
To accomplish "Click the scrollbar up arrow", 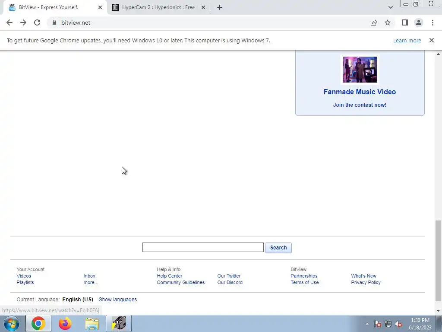I will click(438, 54).
